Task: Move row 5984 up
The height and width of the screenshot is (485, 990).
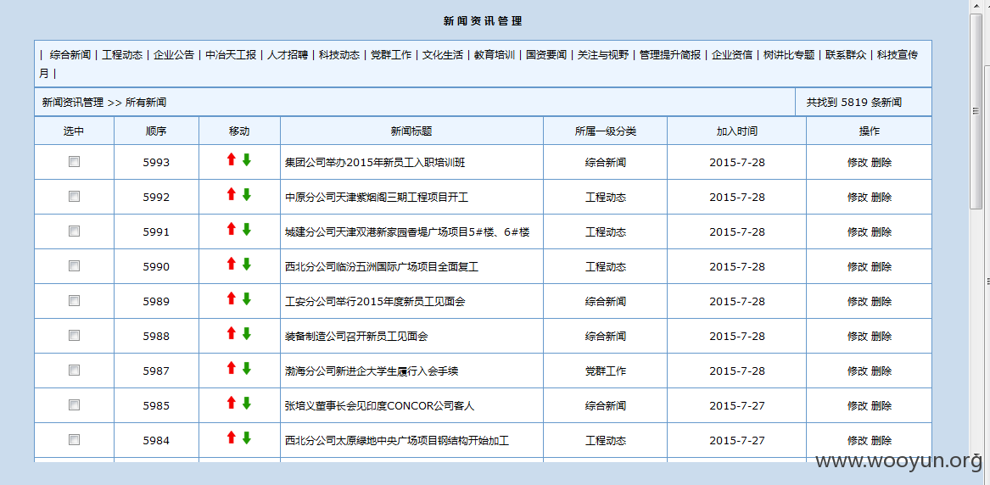Action: [231, 438]
